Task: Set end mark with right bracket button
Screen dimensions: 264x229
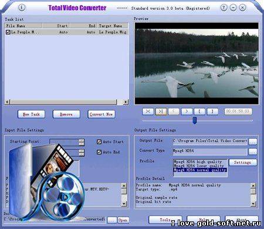Action: (x=212, y=112)
